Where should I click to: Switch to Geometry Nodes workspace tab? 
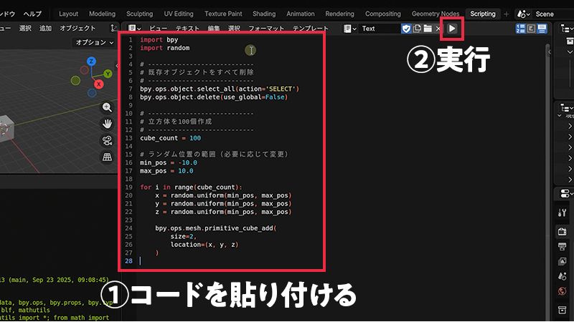pyautogui.click(x=436, y=14)
